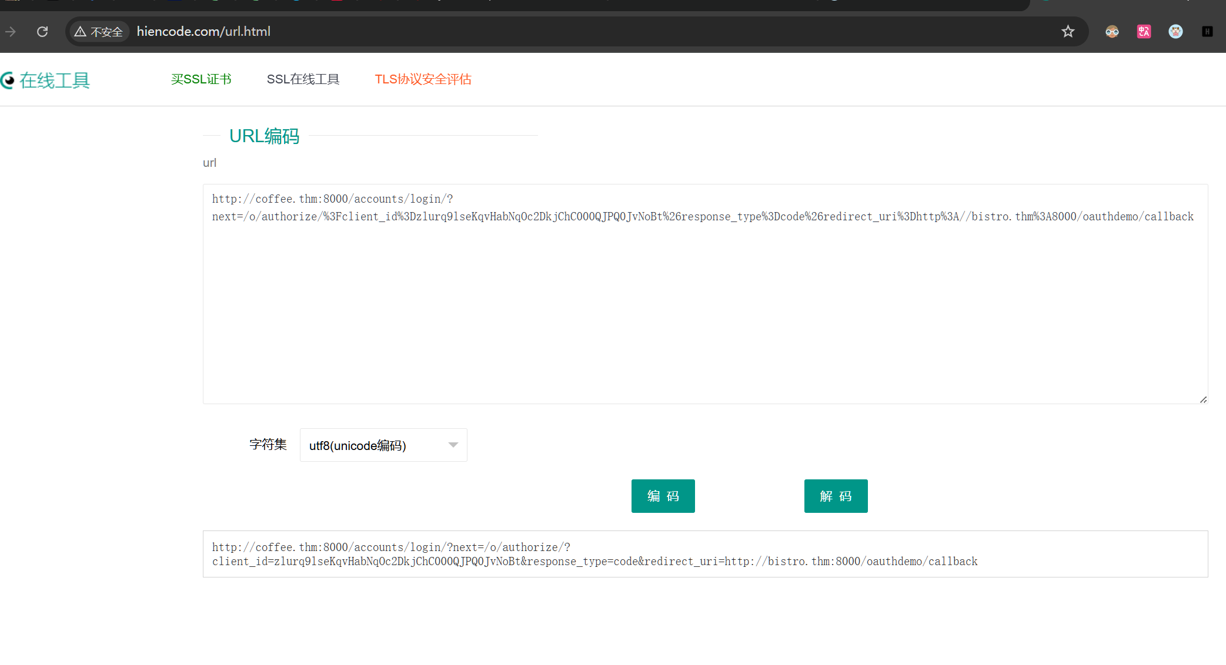Open the pink translate extension icon
Viewport: 1226px width, 665px height.
pyautogui.click(x=1144, y=32)
